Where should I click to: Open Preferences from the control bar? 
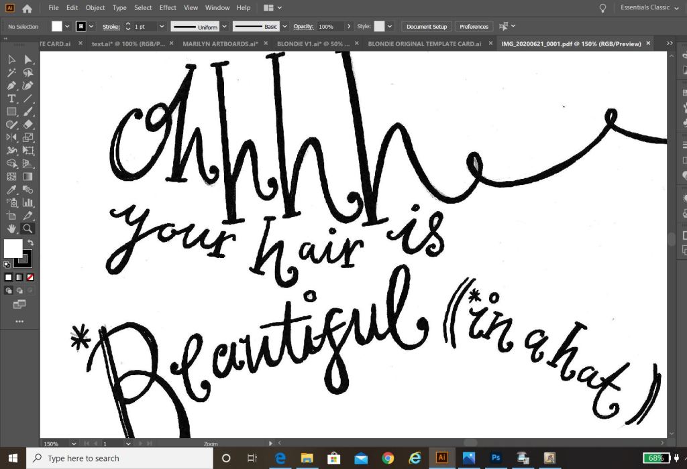click(x=474, y=27)
